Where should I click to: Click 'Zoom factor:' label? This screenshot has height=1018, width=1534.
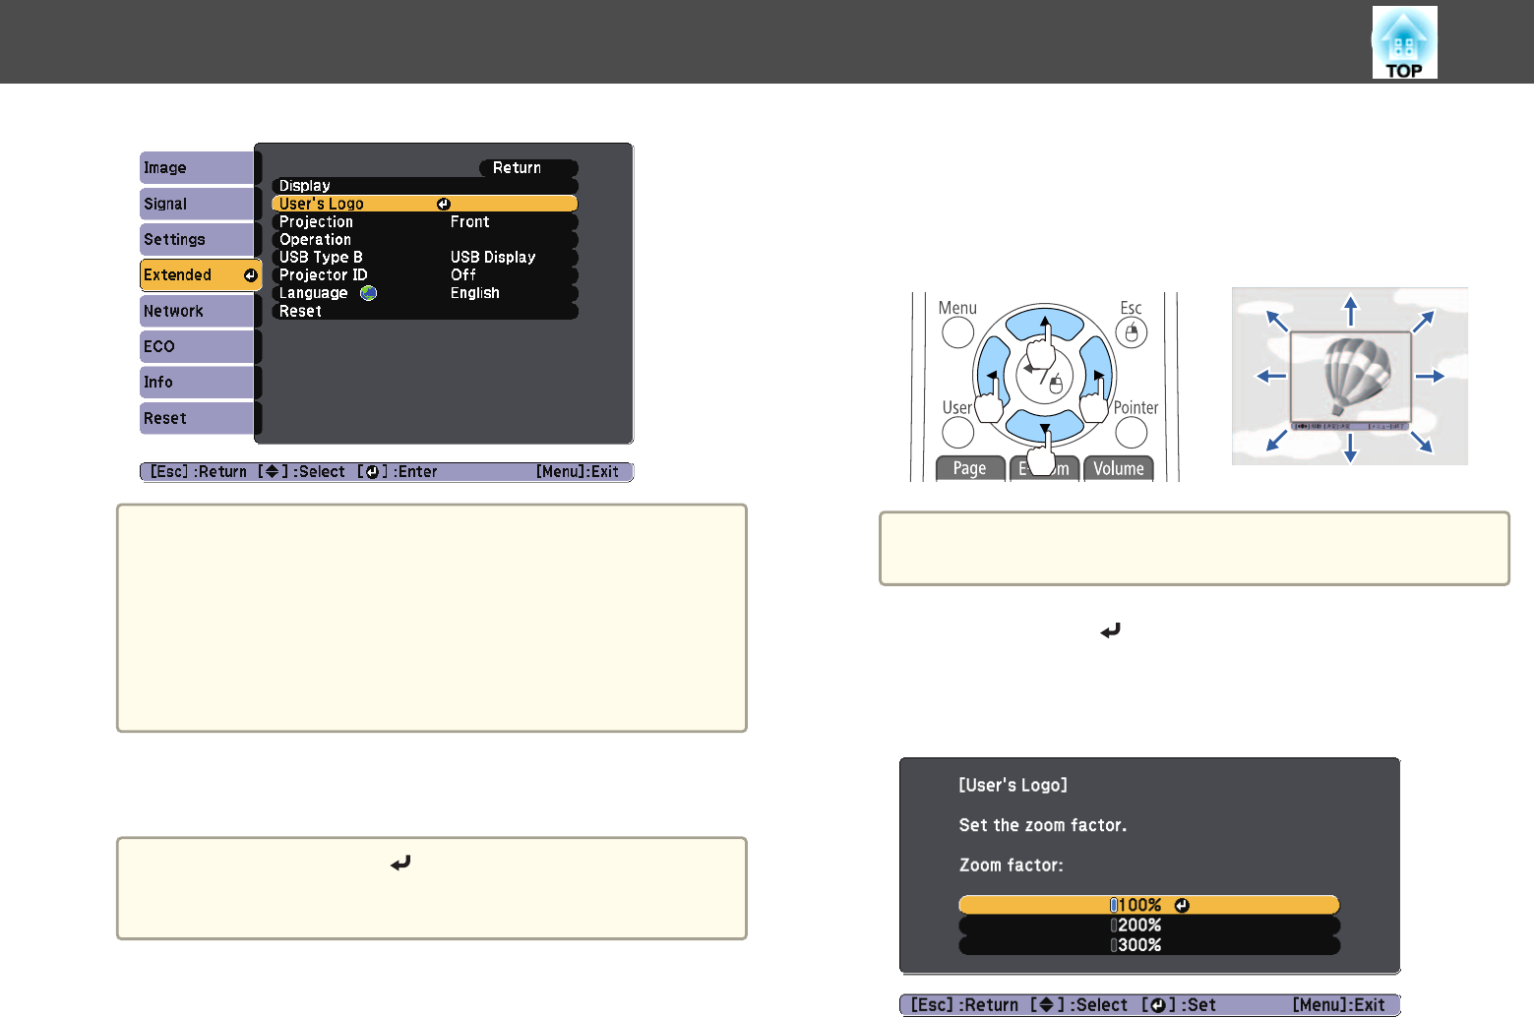[x=1012, y=866]
